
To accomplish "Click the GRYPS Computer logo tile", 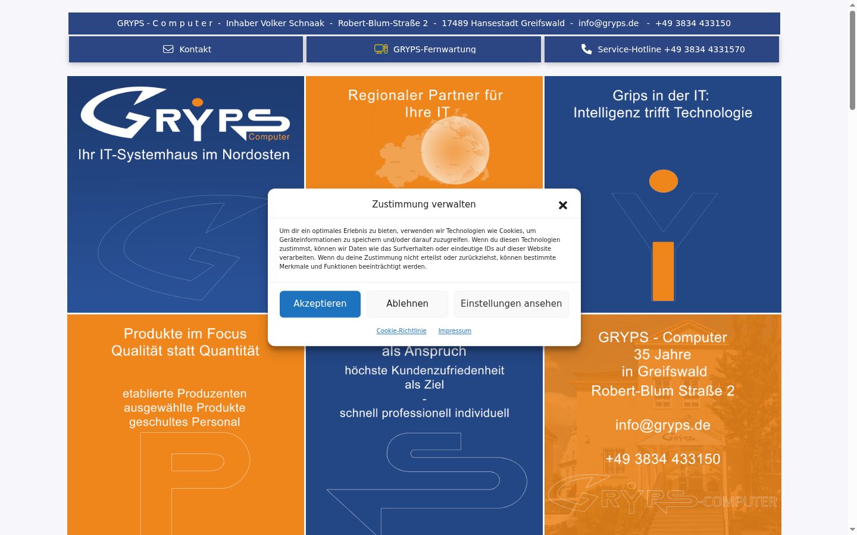I will (x=186, y=194).
